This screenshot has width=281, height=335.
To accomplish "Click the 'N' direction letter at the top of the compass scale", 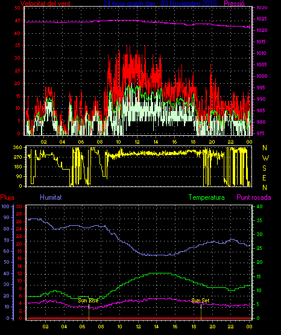I will pos(265,148).
